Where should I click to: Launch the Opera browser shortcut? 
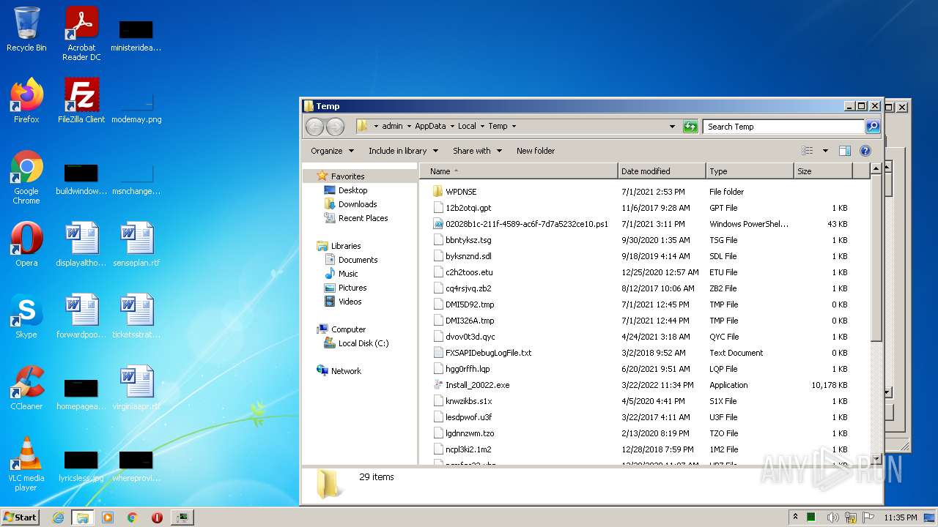point(26,244)
